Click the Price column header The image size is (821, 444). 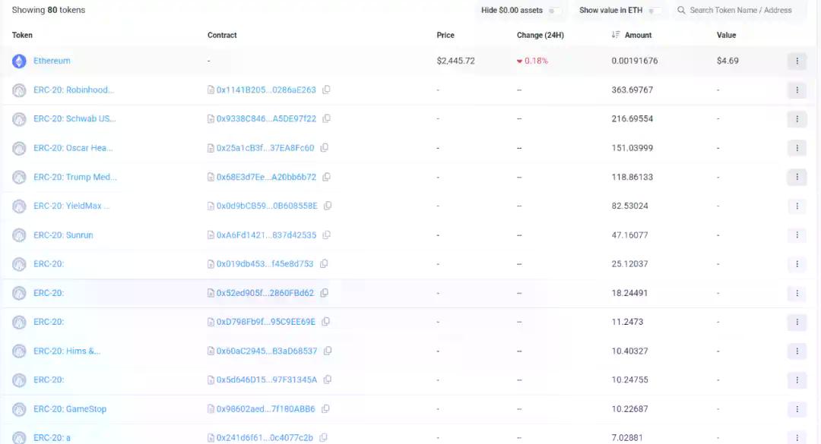tap(445, 35)
